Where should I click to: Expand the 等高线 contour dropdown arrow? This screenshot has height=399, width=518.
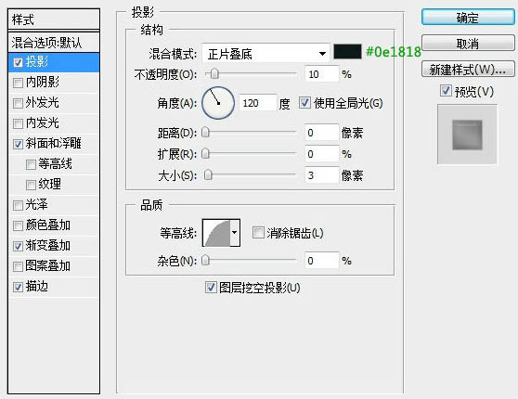(x=235, y=233)
